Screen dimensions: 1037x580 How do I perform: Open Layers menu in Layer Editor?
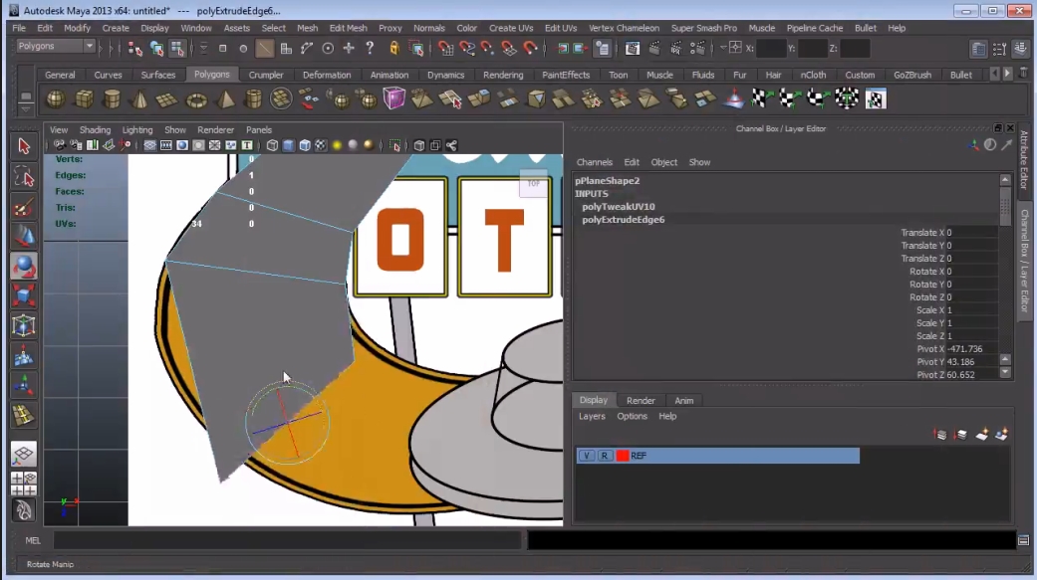(592, 416)
